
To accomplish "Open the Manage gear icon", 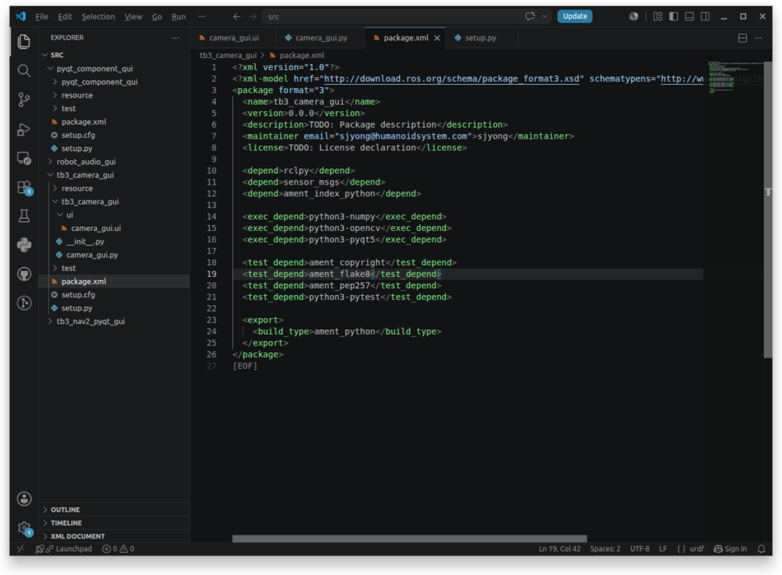I will 24,528.
